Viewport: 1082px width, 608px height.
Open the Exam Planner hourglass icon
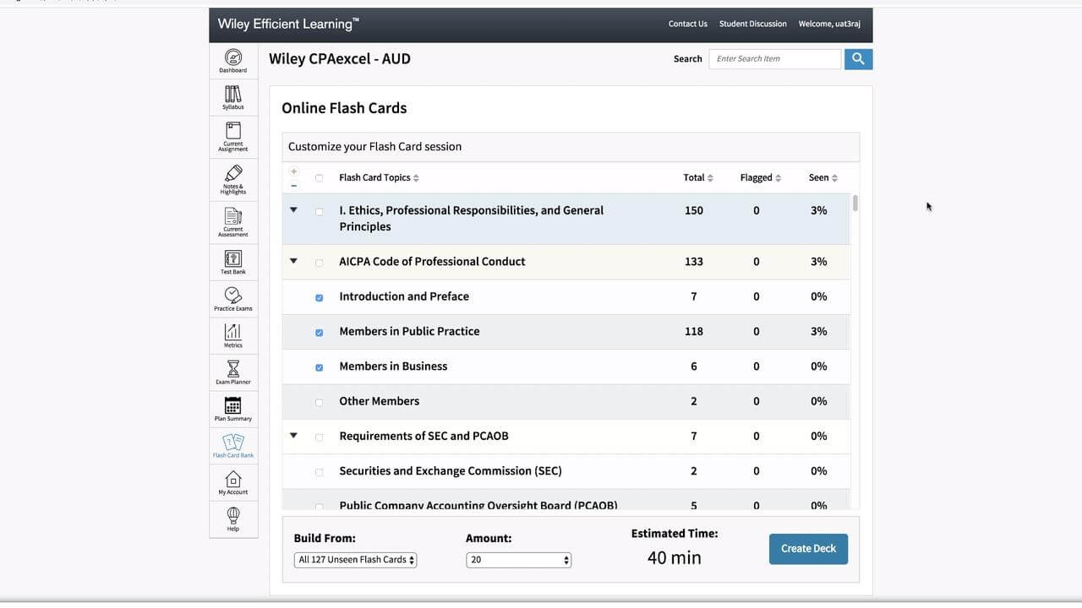tap(233, 372)
